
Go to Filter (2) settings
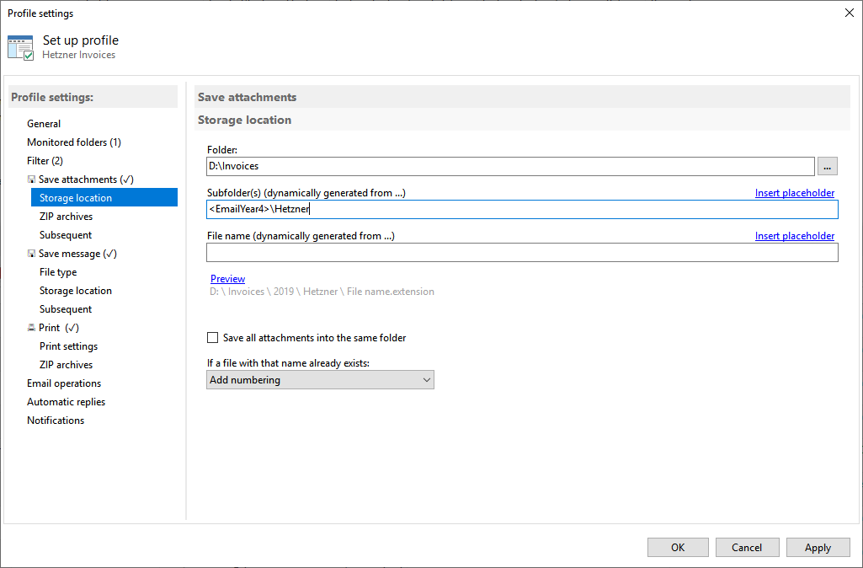coord(45,161)
